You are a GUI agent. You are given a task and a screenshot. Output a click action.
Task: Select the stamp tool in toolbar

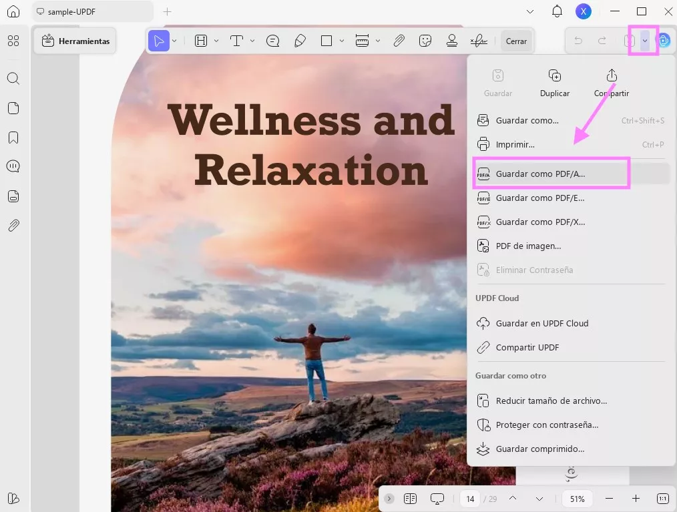tap(452, 41)
